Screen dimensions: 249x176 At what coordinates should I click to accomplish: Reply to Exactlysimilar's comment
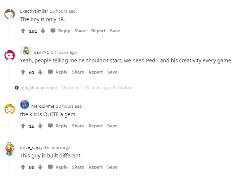pos(60,31)
